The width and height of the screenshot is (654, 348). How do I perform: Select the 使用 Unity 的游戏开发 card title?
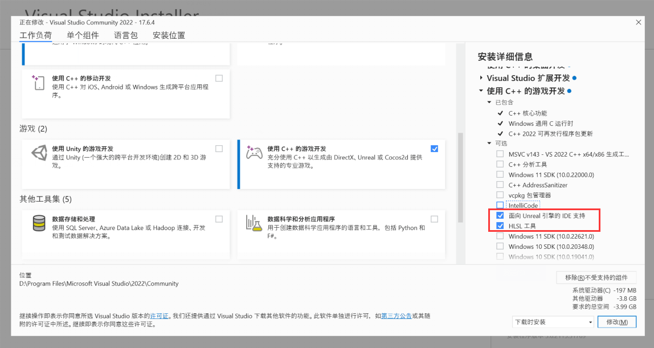(83, 149)
